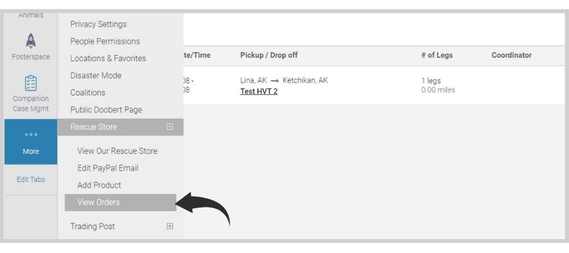
Task: Click the Pickup / Drop off column header
Action: point(269,56)
